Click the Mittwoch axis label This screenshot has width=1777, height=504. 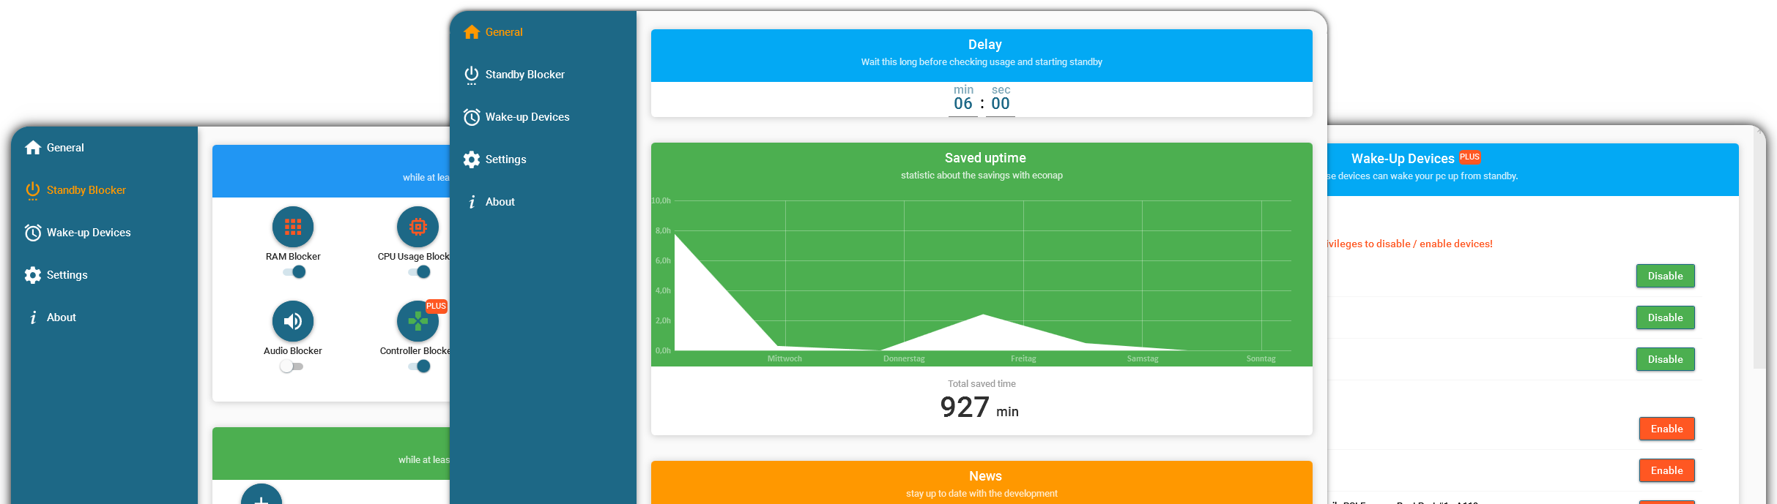tap(784, 358)
